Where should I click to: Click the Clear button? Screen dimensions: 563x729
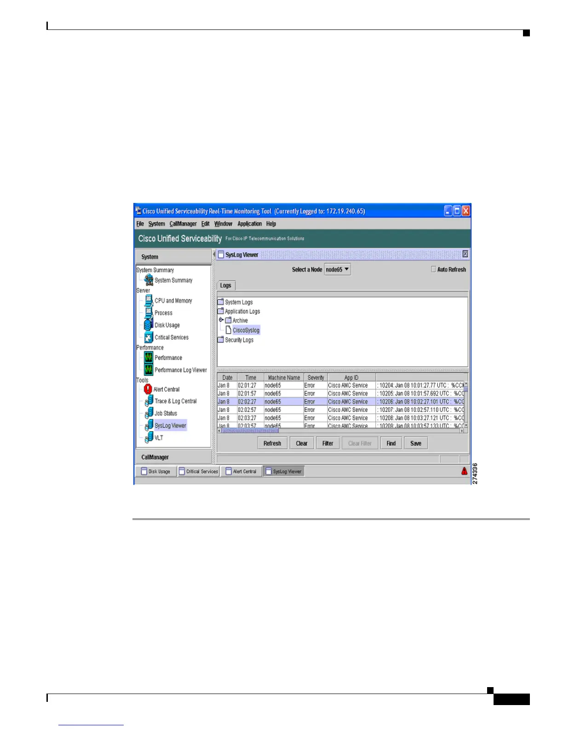pyautogui.click(x=302, y=443)
